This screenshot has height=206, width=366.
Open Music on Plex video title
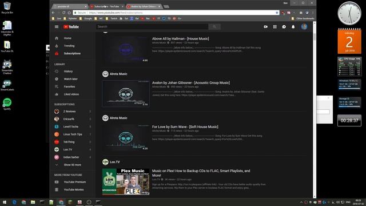click(201, 173)
